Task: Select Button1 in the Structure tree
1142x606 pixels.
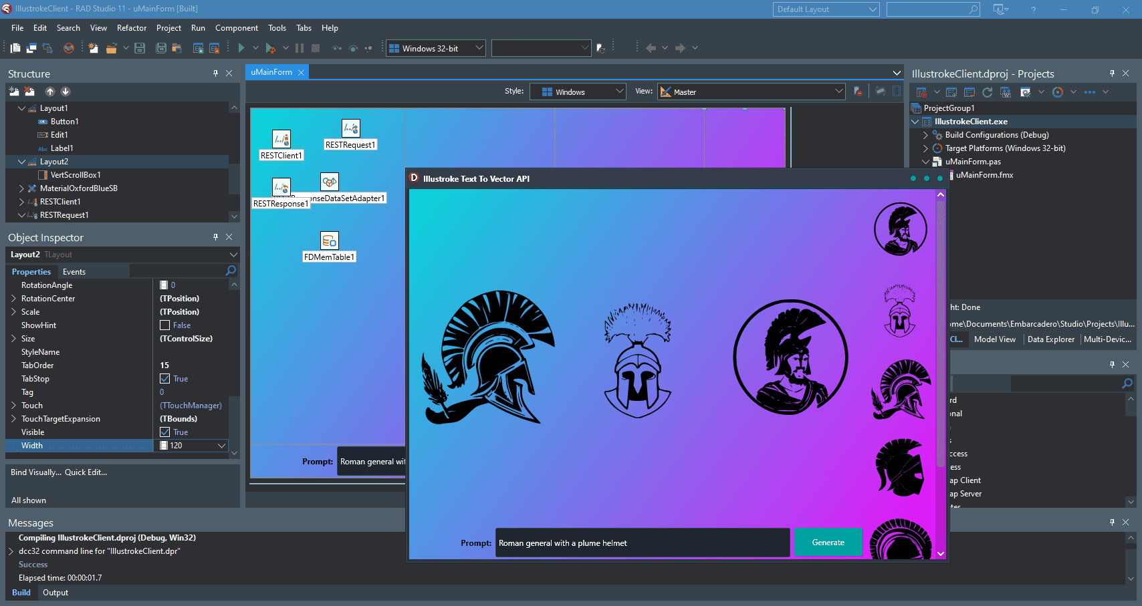Action: (65, 122)
